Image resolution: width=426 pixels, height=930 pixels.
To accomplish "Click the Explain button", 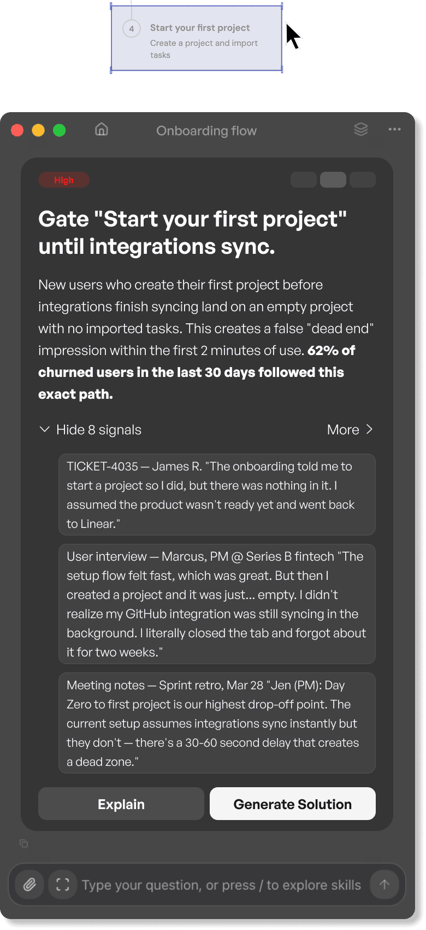I will tap(121, 804).
